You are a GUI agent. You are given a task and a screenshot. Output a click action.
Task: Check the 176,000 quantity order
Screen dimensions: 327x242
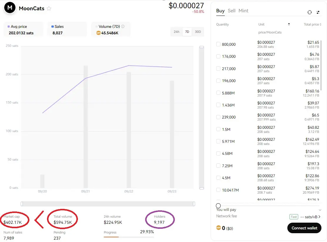[218, 56]
